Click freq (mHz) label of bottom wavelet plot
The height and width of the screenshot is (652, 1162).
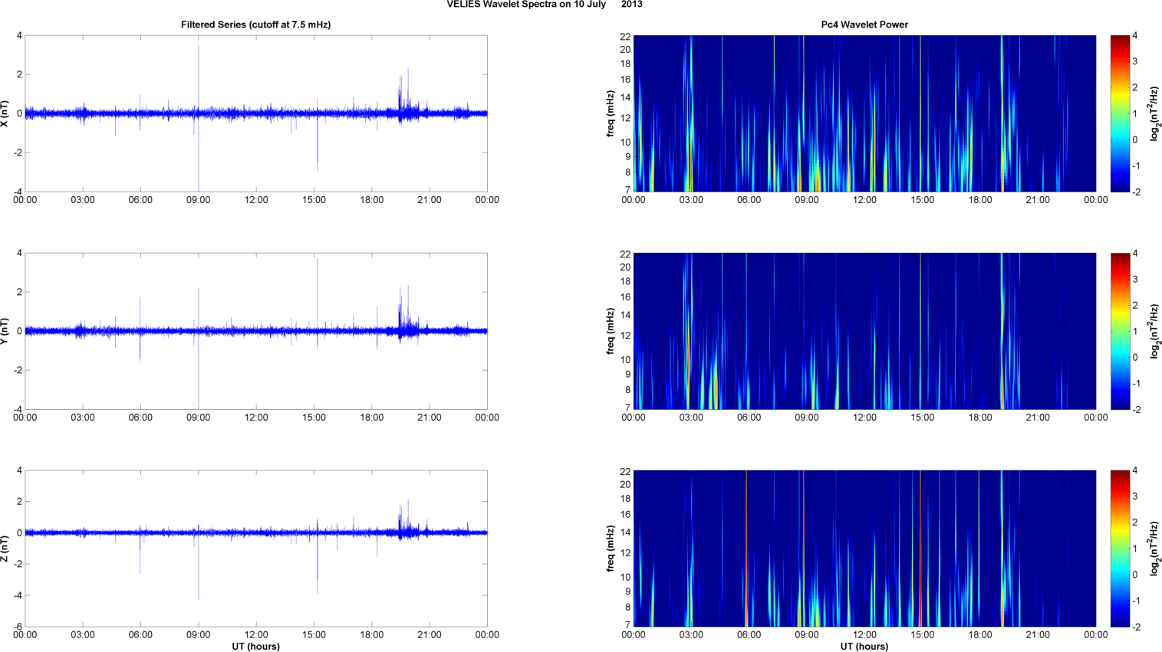click(x=611, y=549)
